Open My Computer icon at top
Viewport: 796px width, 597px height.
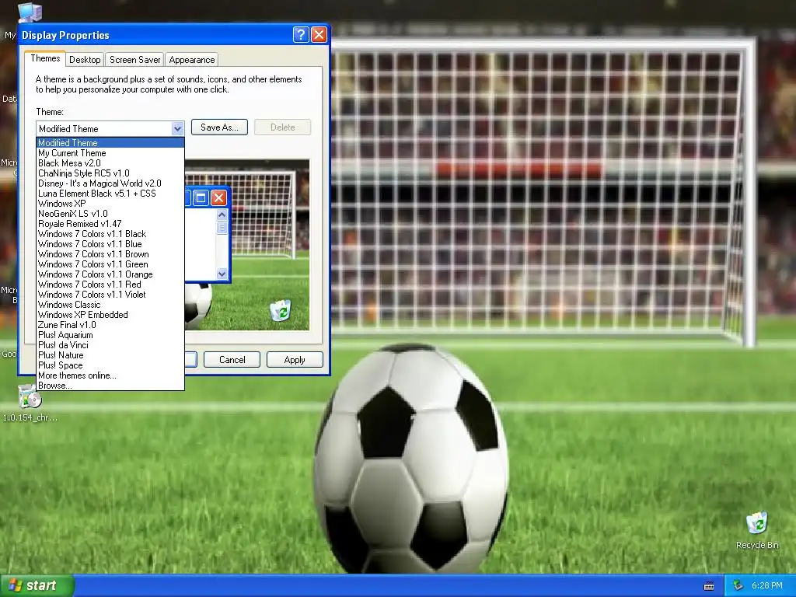30,12
